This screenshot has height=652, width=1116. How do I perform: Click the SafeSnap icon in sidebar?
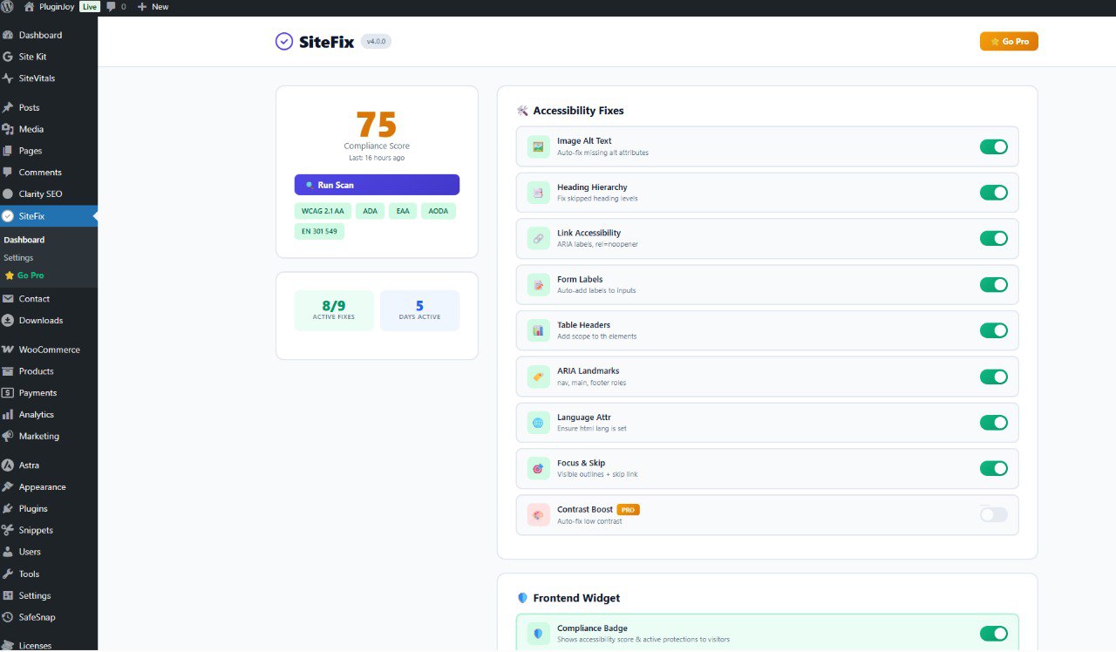pos(8,617)
